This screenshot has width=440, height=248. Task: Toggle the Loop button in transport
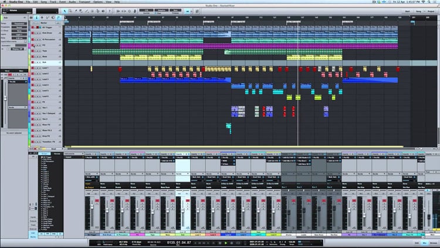(x=238, y=243)
